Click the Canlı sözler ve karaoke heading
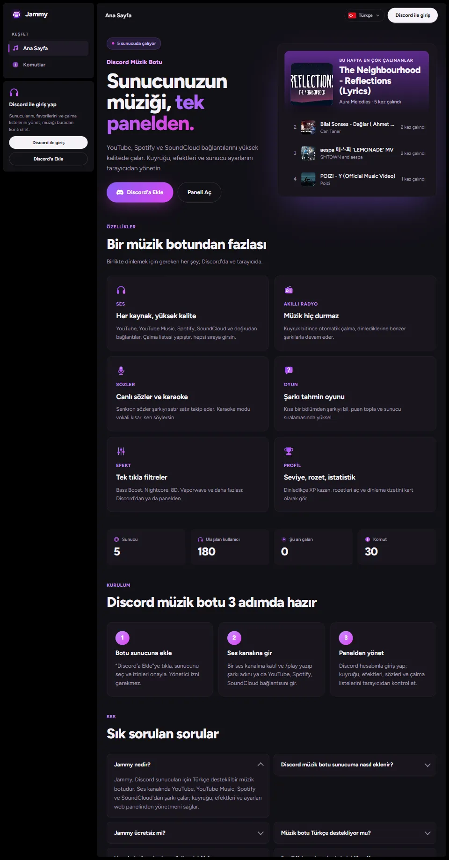The width and height of the screenshot is (449, 860). [x=152, y=397]
